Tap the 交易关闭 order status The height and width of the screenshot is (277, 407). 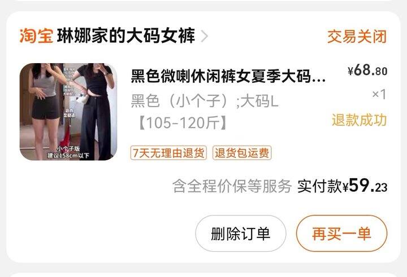click(357, 36)
